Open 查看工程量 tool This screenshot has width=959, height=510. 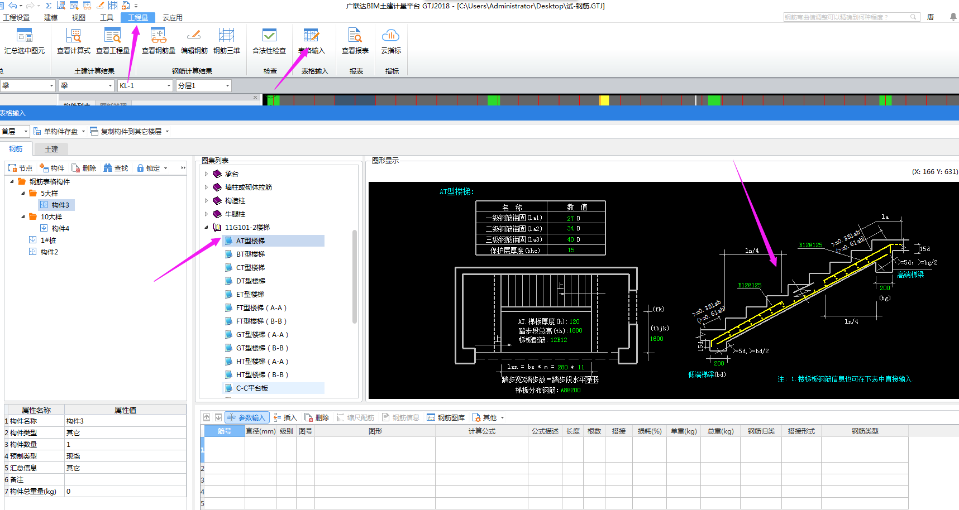coord(113,41)
